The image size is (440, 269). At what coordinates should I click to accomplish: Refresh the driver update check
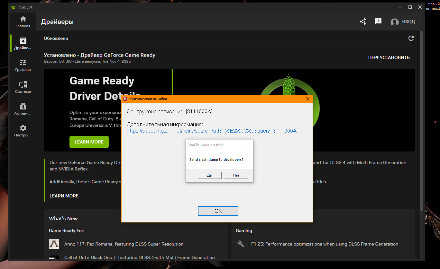pyautogui.click(x=411, y=38)
